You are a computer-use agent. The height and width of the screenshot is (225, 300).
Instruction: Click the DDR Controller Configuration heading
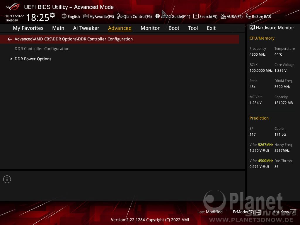42,49
